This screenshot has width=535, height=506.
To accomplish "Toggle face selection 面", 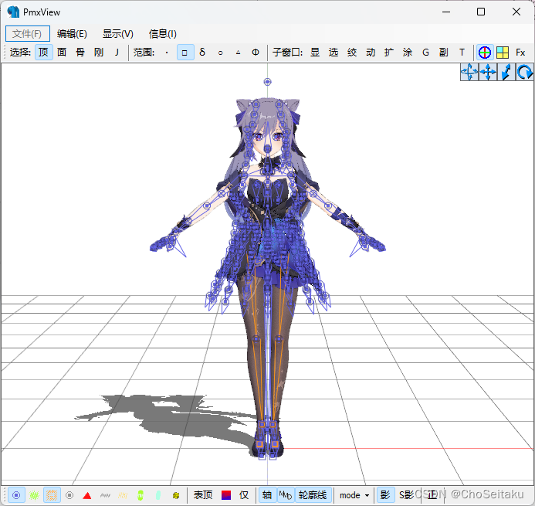I will (x=62, y=53).
